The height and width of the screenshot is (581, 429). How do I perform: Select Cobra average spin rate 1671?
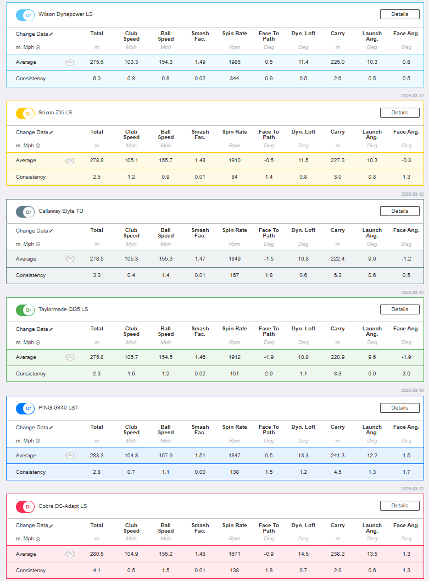tap(235, 554)
